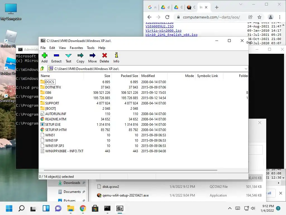Open the Help menu
This screenshot has width=286, height=215.
102,48
